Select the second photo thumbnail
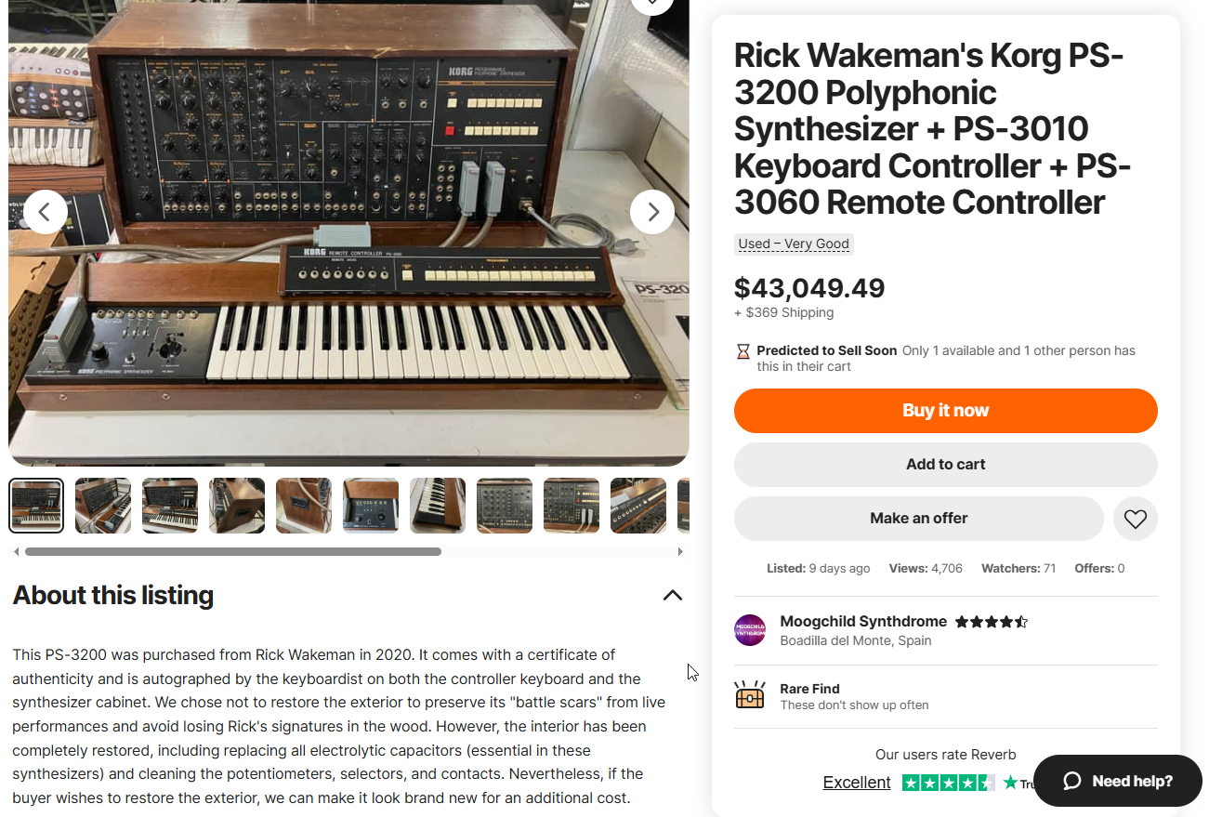Screen dimensions: 1209x817 pyautogui.click(x=103, y=506)
